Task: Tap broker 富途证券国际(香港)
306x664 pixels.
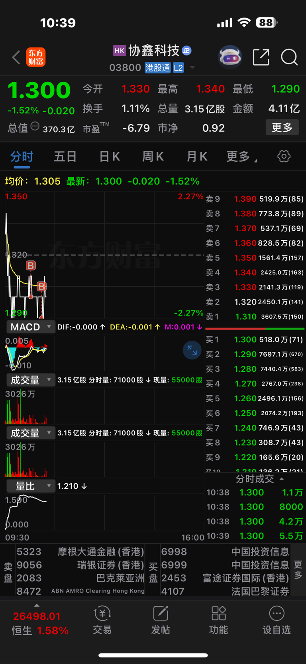Action: [x=225, y=578]
